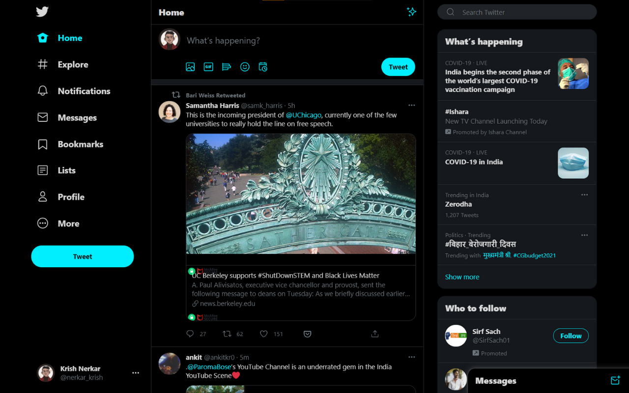The height and width of the screenshot is (393, 629).
Task: Expand the More menu in sidebar
Action: 58,224
